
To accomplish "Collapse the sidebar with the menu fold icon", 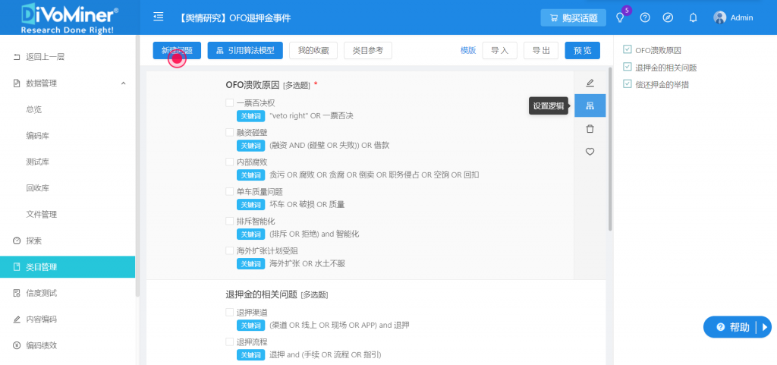I will pyautogui.click(x=159, y=17).
